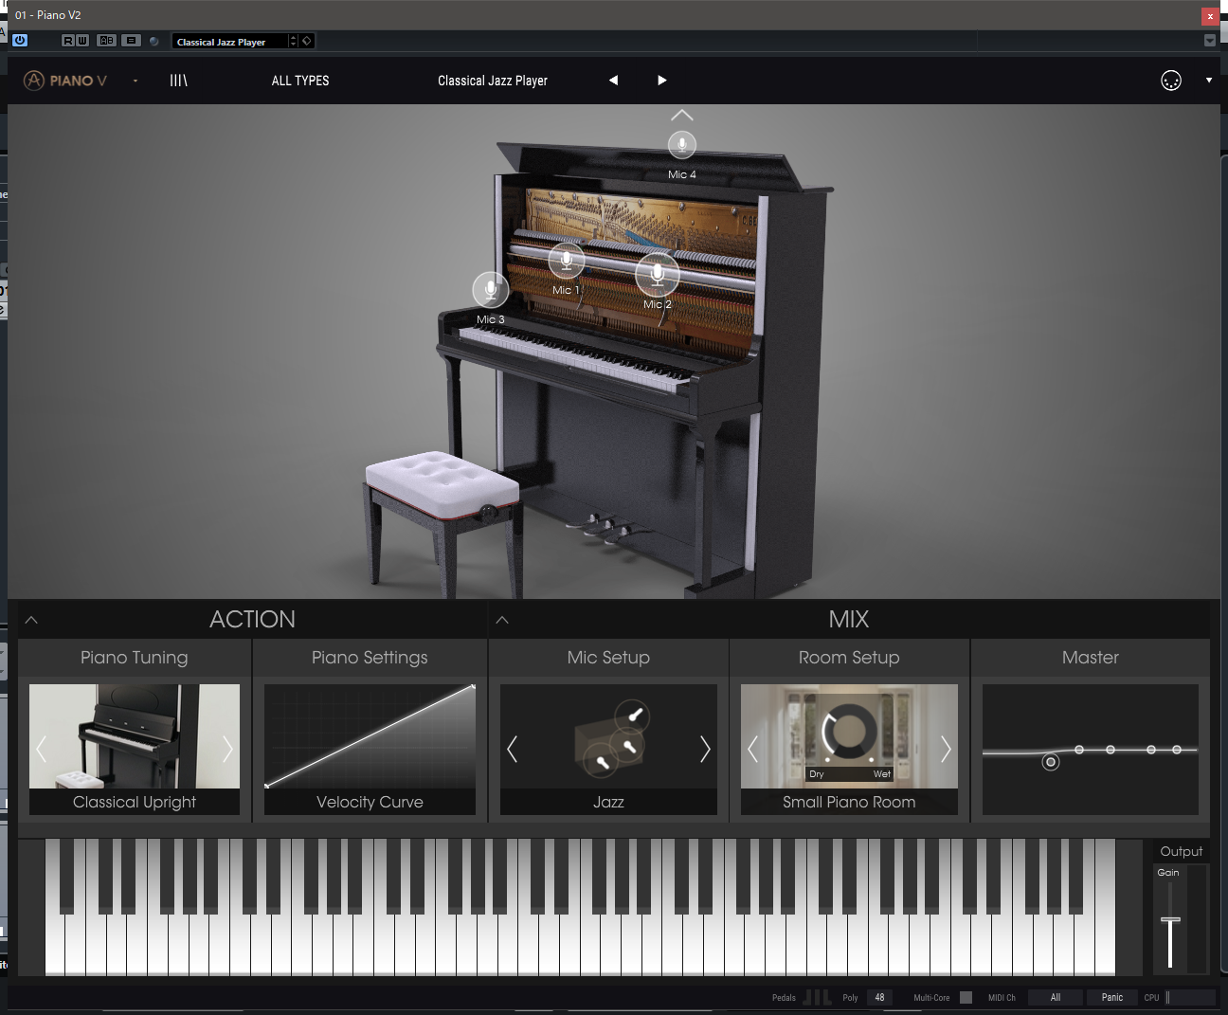Open the host preset management icon
The width and height of the screenshot is (1228, 1015).
(132, 41)
